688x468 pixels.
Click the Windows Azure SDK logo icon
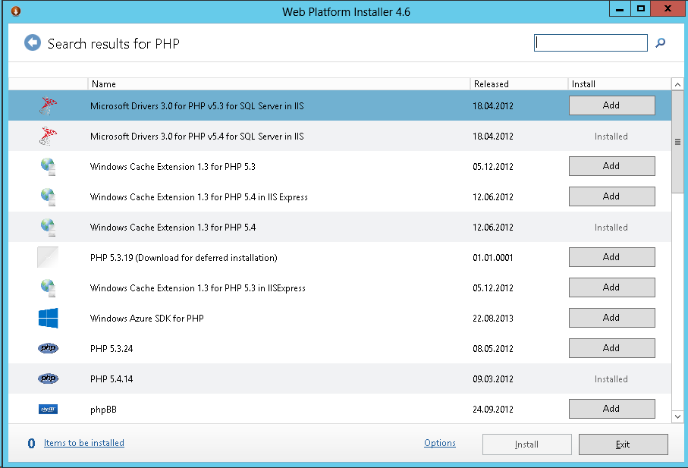point(48,318)
